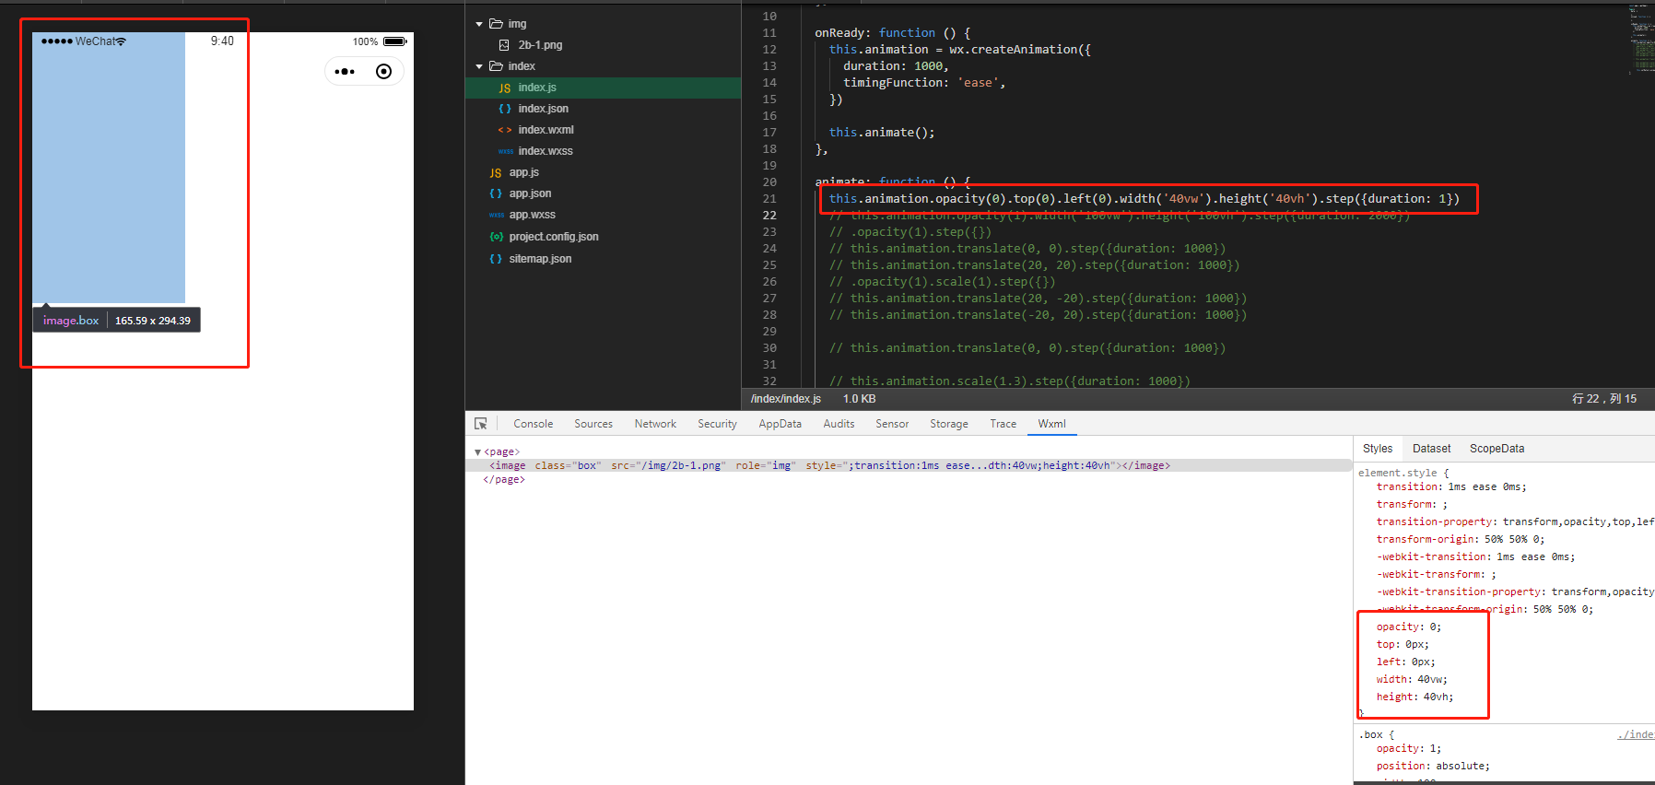Click the image file icon beside 2b-1.png

pos(504,45)
